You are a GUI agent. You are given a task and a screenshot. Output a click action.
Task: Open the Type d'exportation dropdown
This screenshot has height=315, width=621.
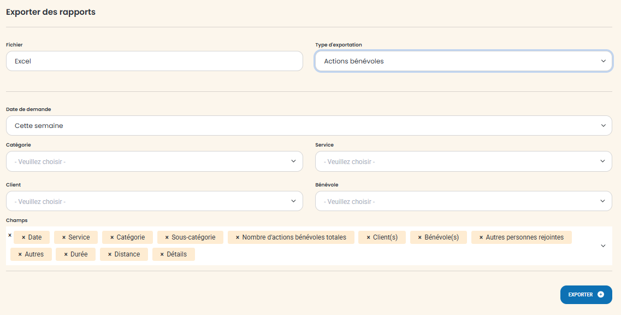click(463, 61)
